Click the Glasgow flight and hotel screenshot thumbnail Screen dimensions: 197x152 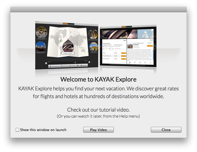pyautogui.click(x=128, y=46)
